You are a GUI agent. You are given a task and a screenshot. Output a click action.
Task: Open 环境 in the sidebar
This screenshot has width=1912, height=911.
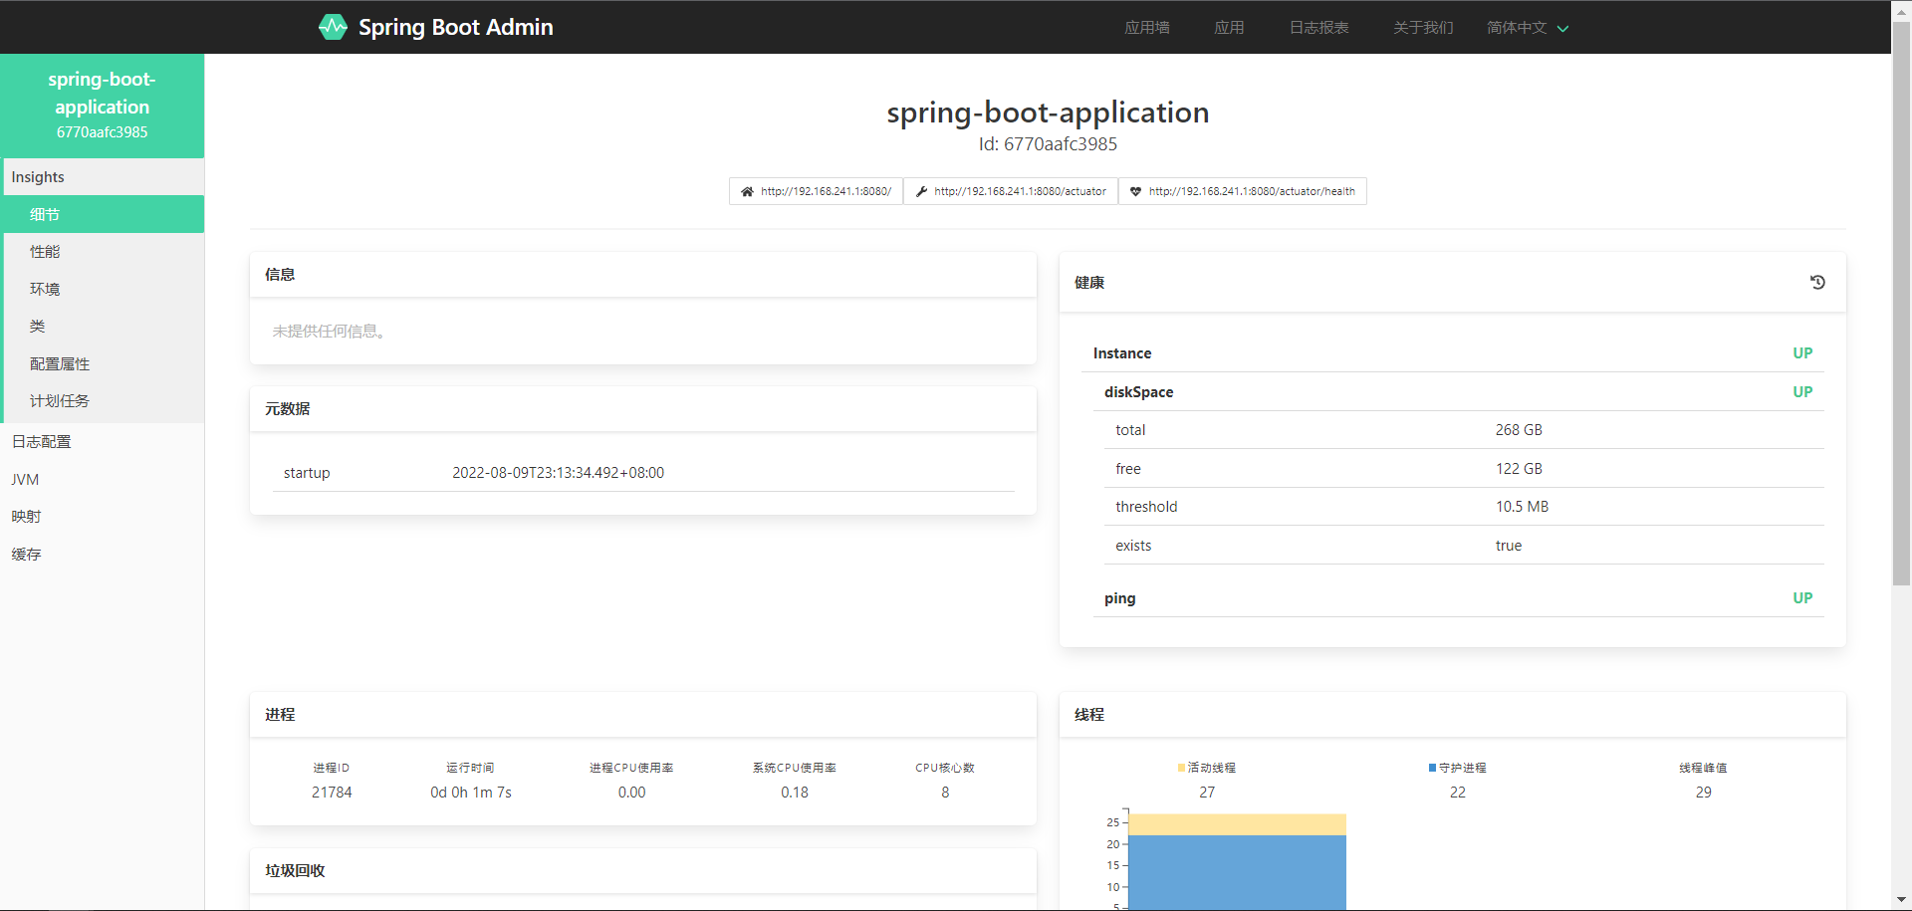pyautogui.click(x=103, y=289)
